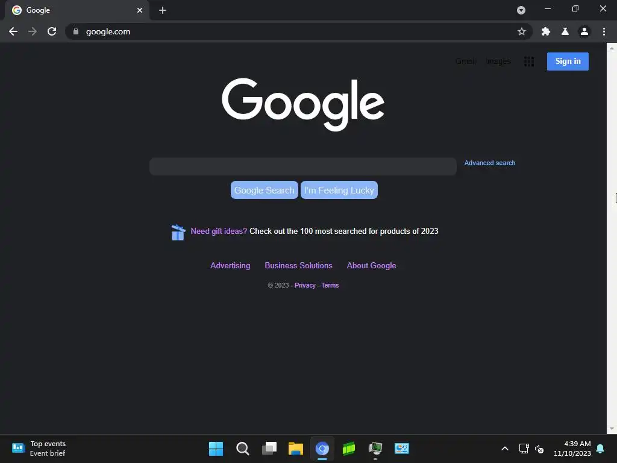The height and width of the screenshot is (463, 617).
Task: Open Task View on the taskbar
Action: coord(269,449)
